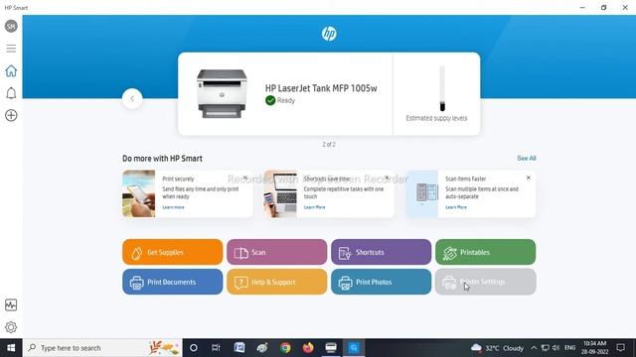Open the Scan tile
The height and width of the screenshot is (357, 636).
(276, 252)
